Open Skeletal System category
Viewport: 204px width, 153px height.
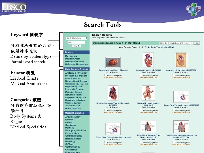pyautogui.click(x=73, y=103)
